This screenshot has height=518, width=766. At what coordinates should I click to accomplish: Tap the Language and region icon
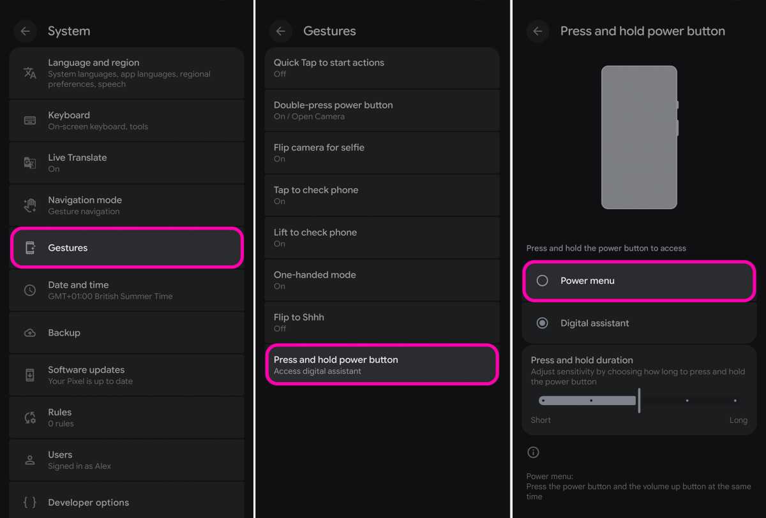tap(30, 73)
